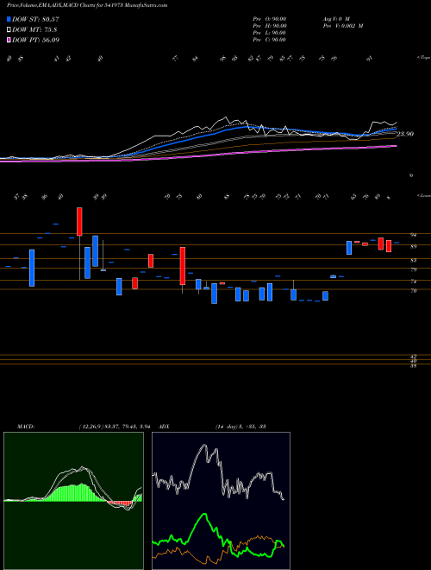The height and width of the screenshot is (570, 431).
Task: Click the 'Pre H: 90.00' value
Action: [x=270, y=26]
